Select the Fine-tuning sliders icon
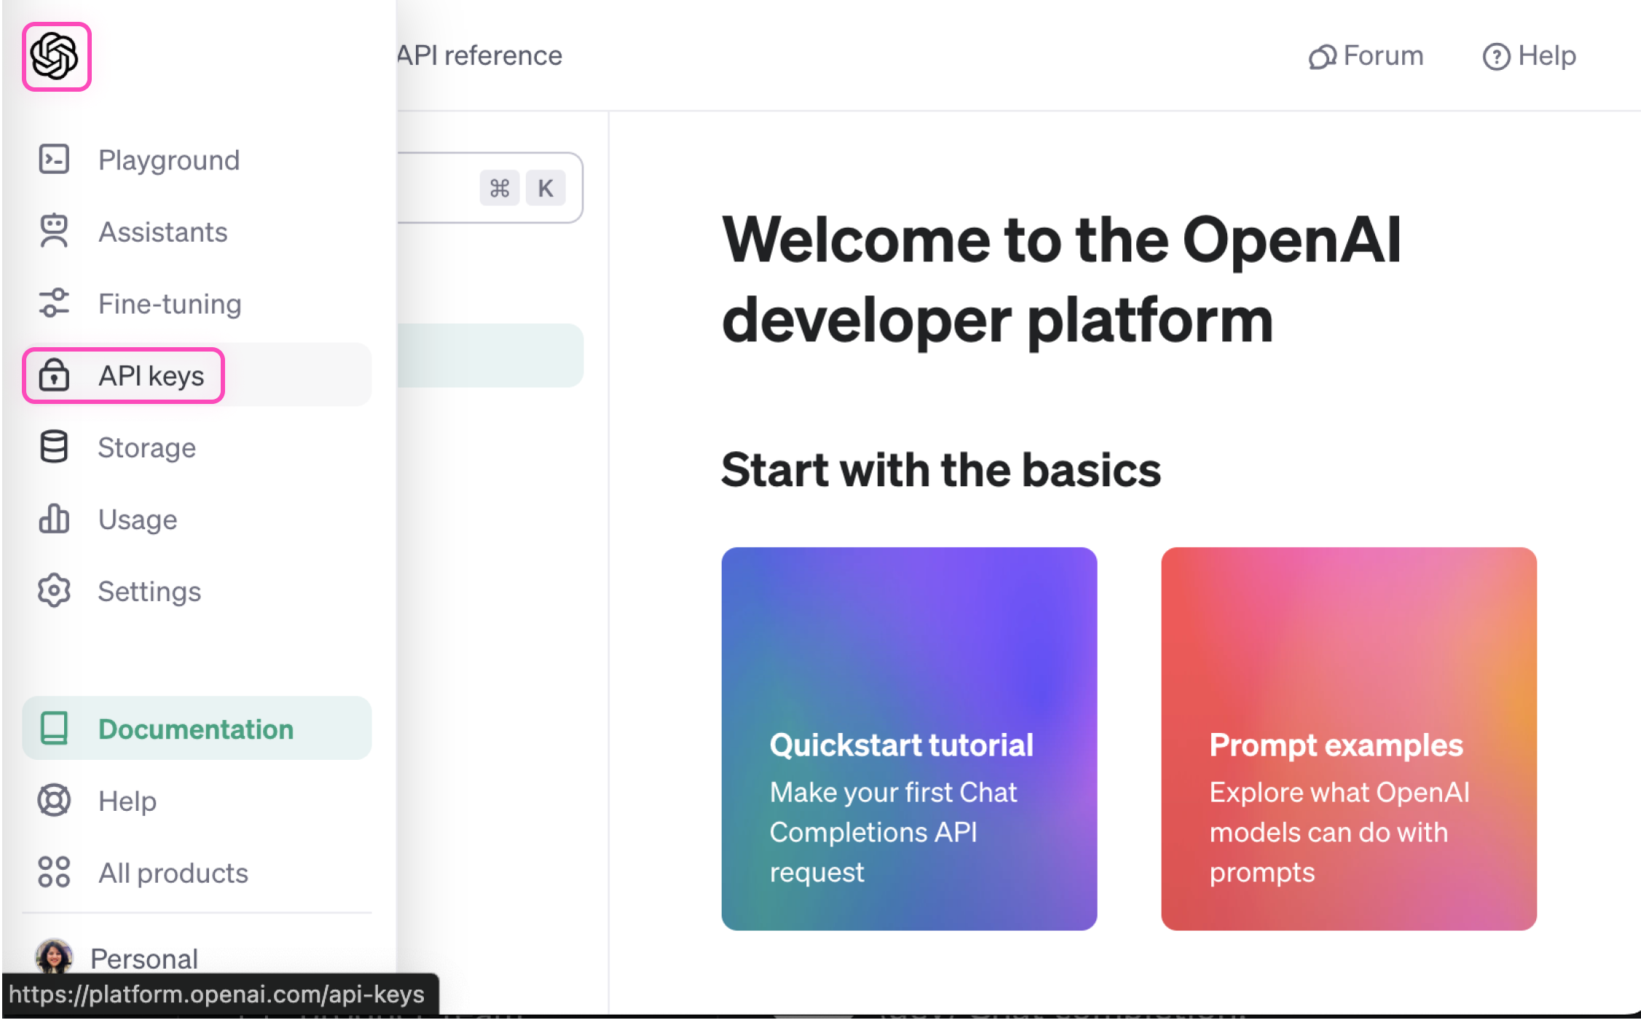This screenshot has height=1019, width=1641. pyautogui.click(x=54, y=304)
